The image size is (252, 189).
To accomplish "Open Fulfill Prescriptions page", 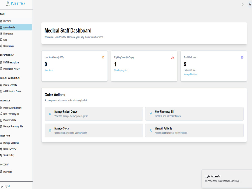I will point(16,62).
